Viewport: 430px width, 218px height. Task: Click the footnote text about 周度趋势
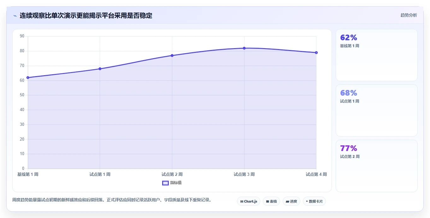click(x=112, y=200)
